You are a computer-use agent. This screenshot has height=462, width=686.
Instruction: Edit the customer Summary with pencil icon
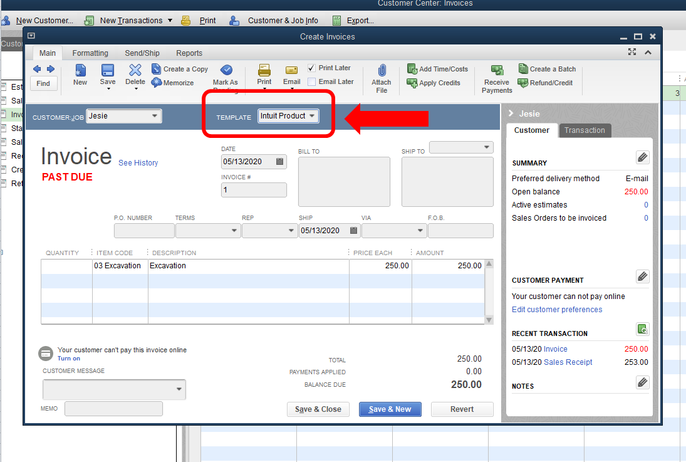click(x=642, y=157)
